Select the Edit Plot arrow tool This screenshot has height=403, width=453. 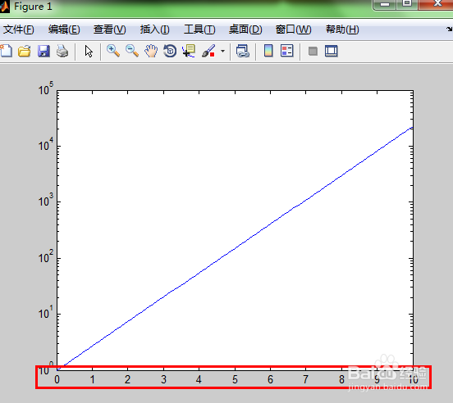tap(89, 52)
